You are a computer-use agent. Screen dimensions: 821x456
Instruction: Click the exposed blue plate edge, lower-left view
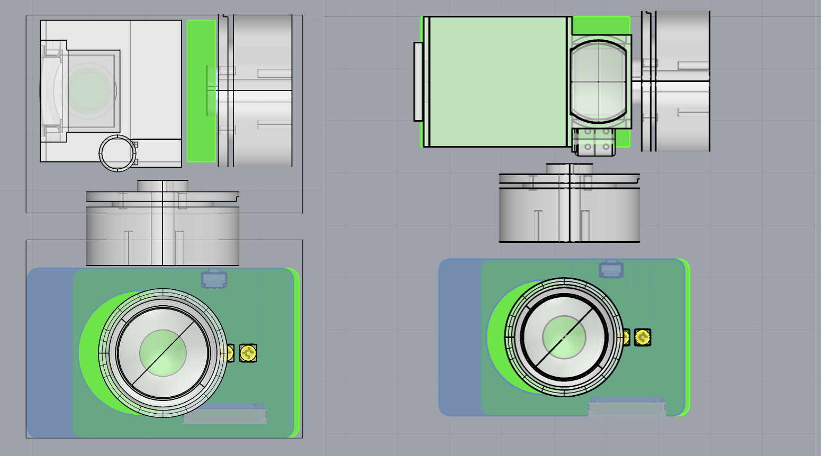50,353
